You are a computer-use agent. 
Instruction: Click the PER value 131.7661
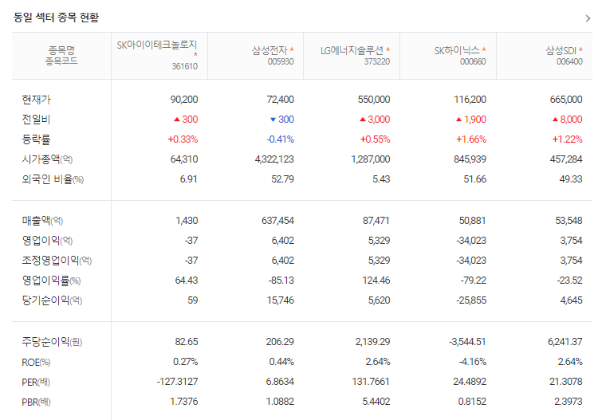click(x=371, y=381)
